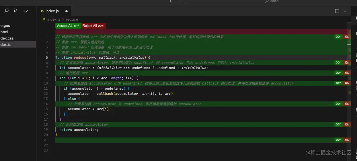357x161 pixels.
Task: Click the 'code' command search box
Action: 271,1
